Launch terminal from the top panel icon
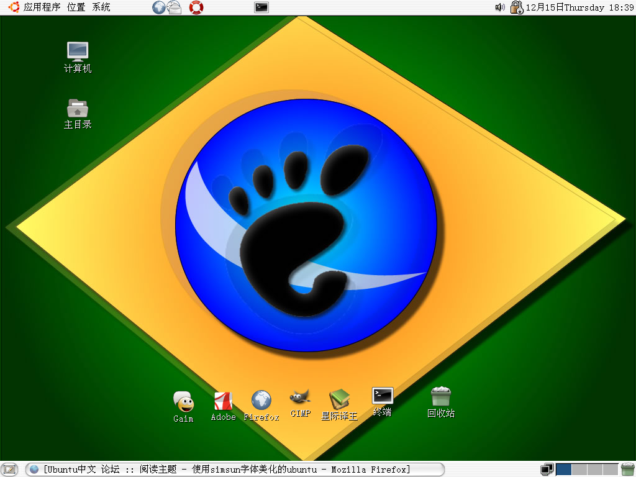This screenshot has width=636, height=477. [x=261, y=7]
